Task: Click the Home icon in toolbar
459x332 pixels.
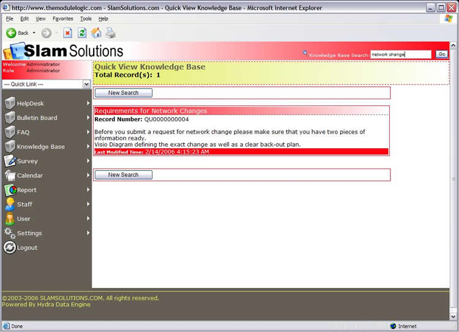Action: (96, 33)
